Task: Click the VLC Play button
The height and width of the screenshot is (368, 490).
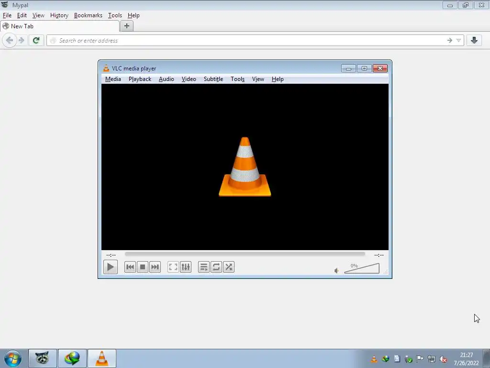Action: tap(111, 267)
